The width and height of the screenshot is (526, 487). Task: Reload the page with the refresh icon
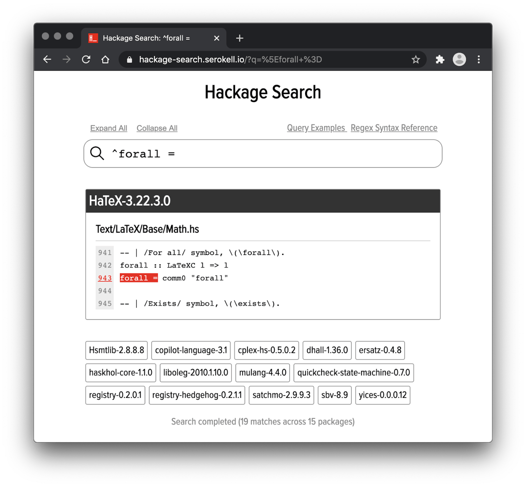86,60
